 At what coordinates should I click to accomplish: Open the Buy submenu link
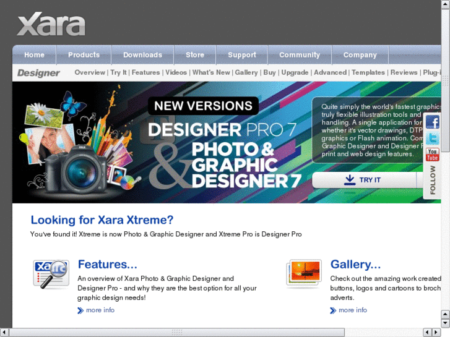[x=269, y=72]
